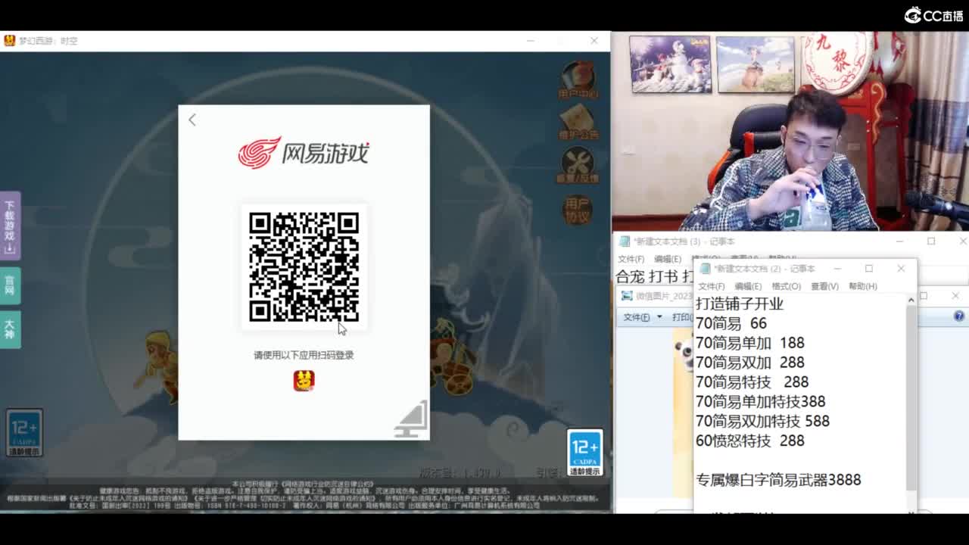Click the red game app icon below QR
969x545 pixels.
pos(304,381)
